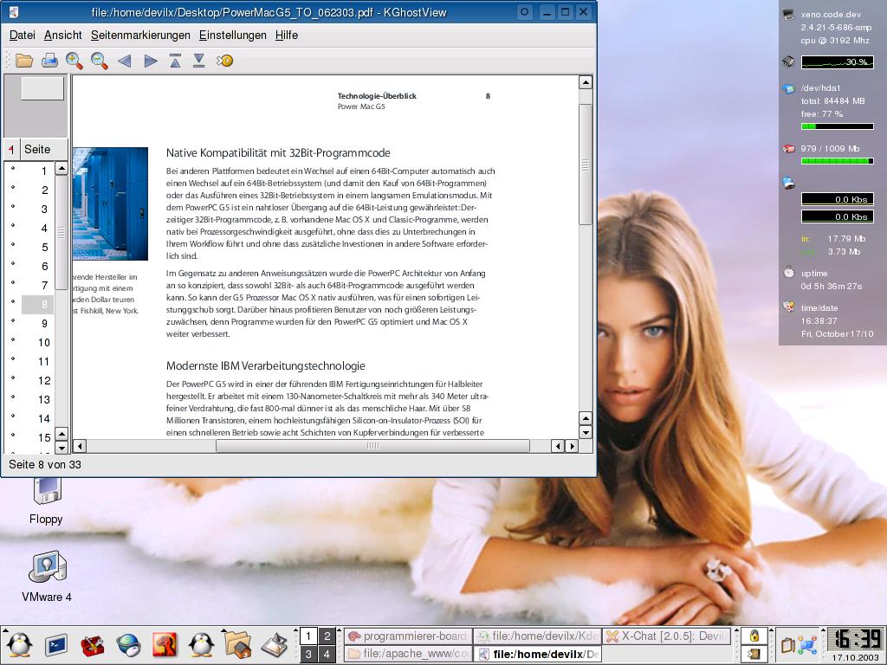Click down arrow of document vertical scrollbar

point(586,433)
